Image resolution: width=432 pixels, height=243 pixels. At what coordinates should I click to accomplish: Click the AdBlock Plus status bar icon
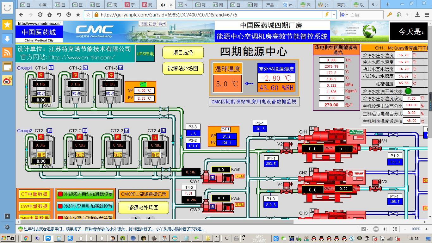pos(376,229)
